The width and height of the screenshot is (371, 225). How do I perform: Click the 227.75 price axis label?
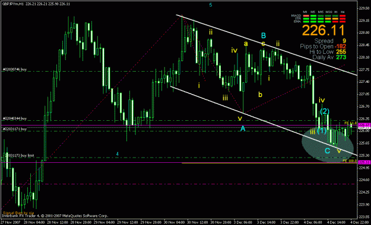click(x=364, y=69)
